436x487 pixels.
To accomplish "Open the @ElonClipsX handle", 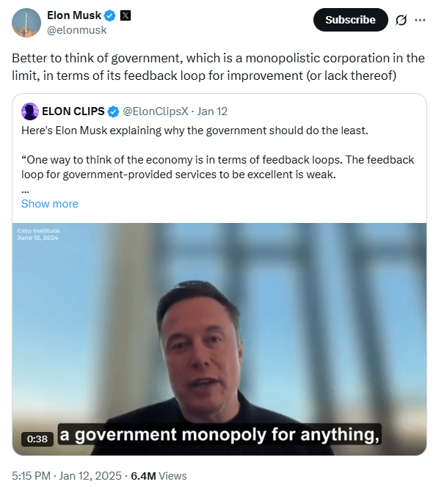I will (x=156, y=111).
